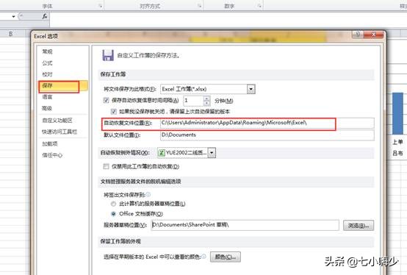Click the 默认文件位置 D:\Documents field
The image size is (407, 275).
coord(267,135)
